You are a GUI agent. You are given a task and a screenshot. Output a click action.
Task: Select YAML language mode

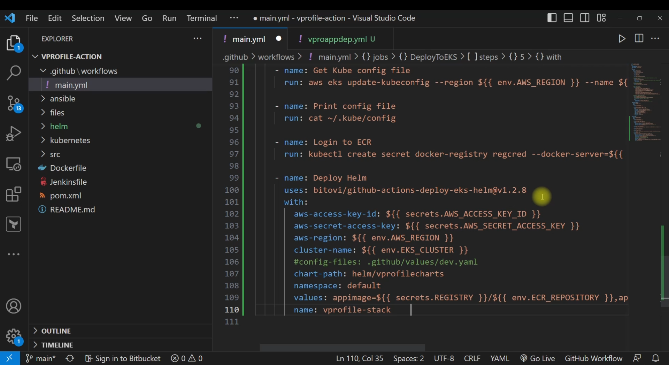click(500, 358)
